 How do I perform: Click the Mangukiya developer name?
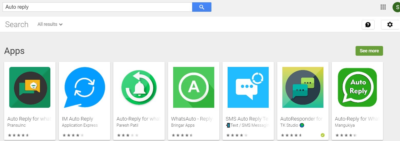tap(345, 125)
